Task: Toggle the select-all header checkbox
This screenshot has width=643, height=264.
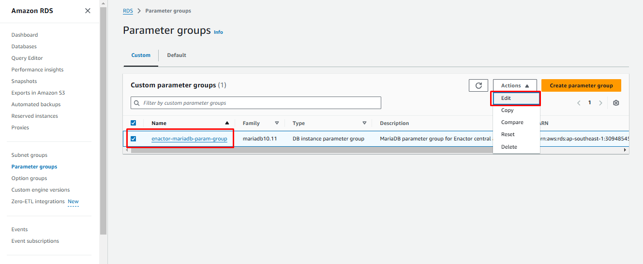Action: 134,123
